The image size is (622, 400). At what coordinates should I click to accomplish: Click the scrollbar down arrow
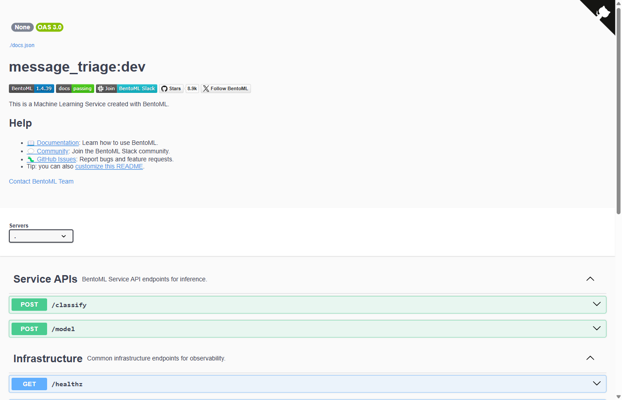618,396
